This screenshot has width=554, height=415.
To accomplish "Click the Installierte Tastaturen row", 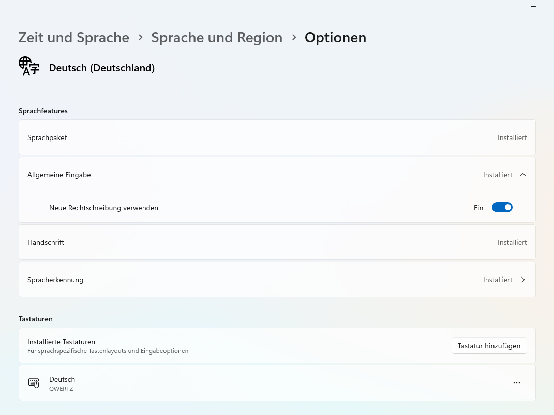I will 277,345.
